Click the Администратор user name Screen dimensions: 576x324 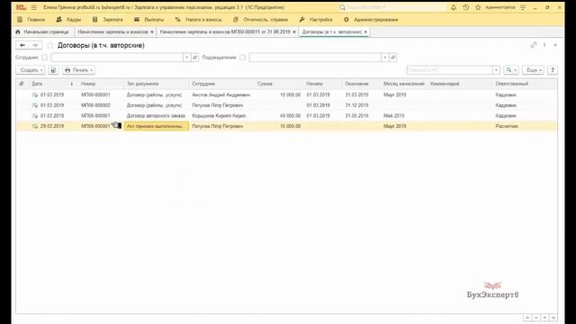pyautogui.click(x=500, y=7)
